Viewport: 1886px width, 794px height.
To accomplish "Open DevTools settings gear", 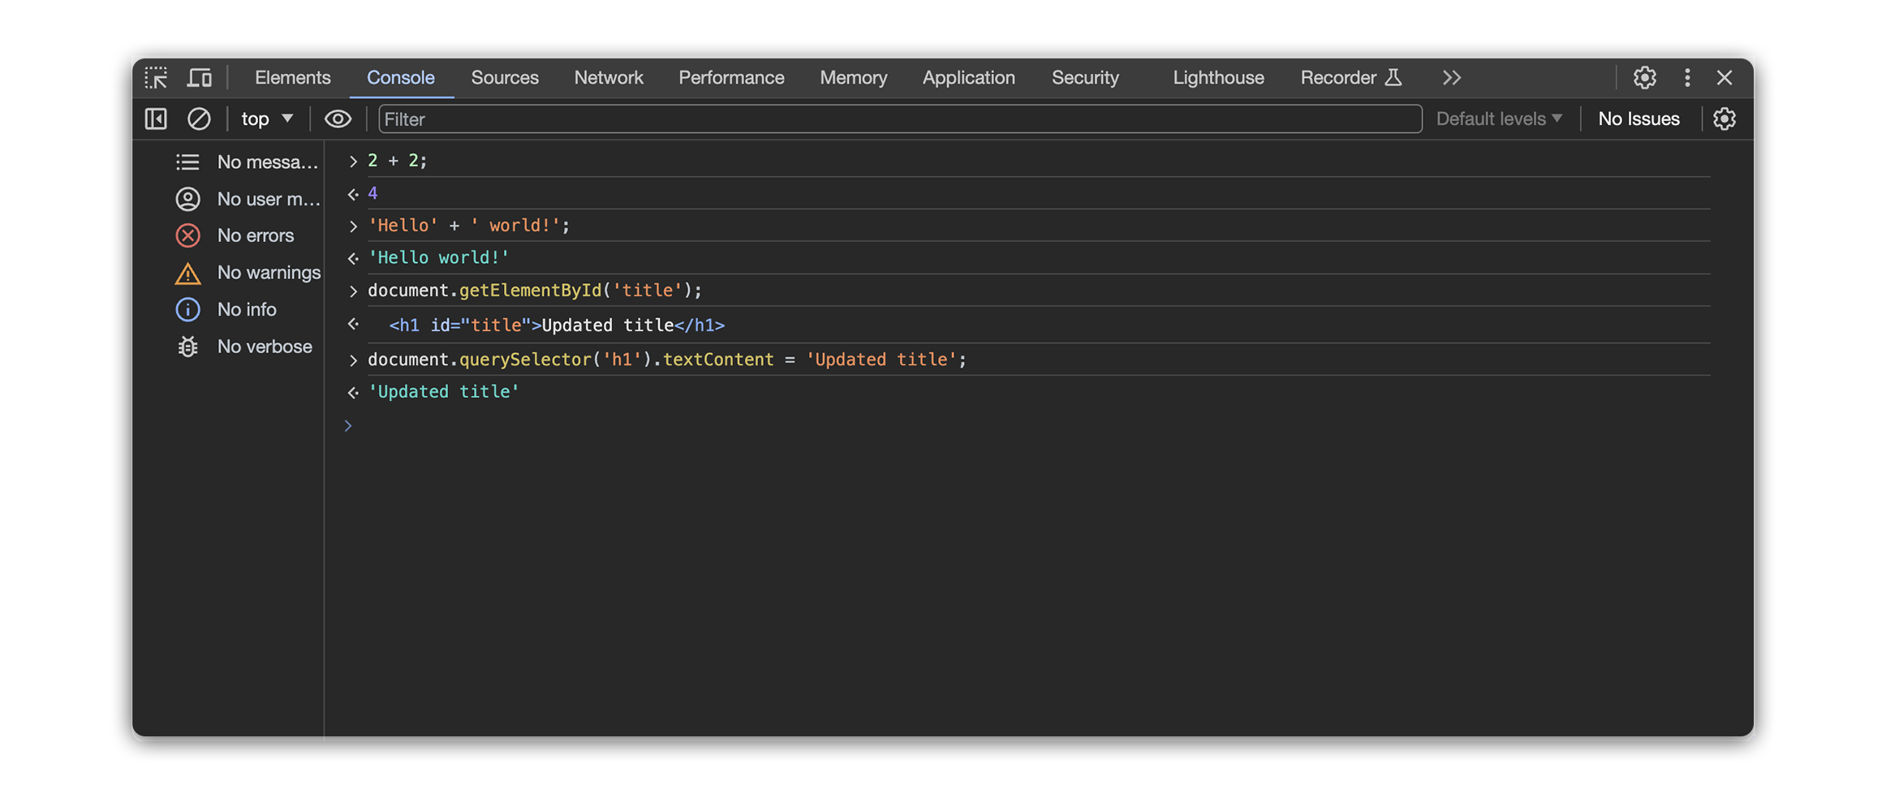I will pos(1644,78).
